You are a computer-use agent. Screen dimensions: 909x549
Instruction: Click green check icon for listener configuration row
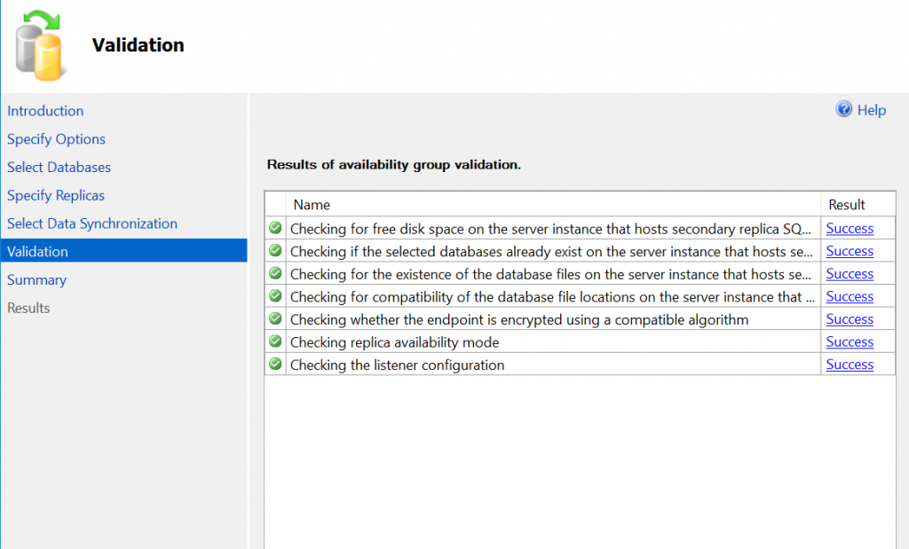(275, 364)
